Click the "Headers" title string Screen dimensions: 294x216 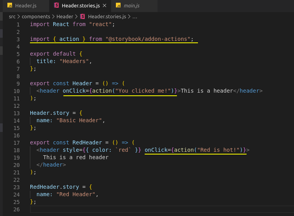coord(74,61)
